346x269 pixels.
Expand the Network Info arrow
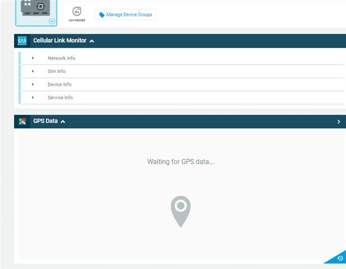click(x=33, y=58)
